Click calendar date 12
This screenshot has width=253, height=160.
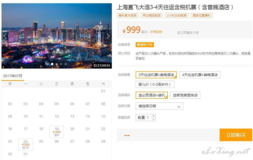pos(57,116)
